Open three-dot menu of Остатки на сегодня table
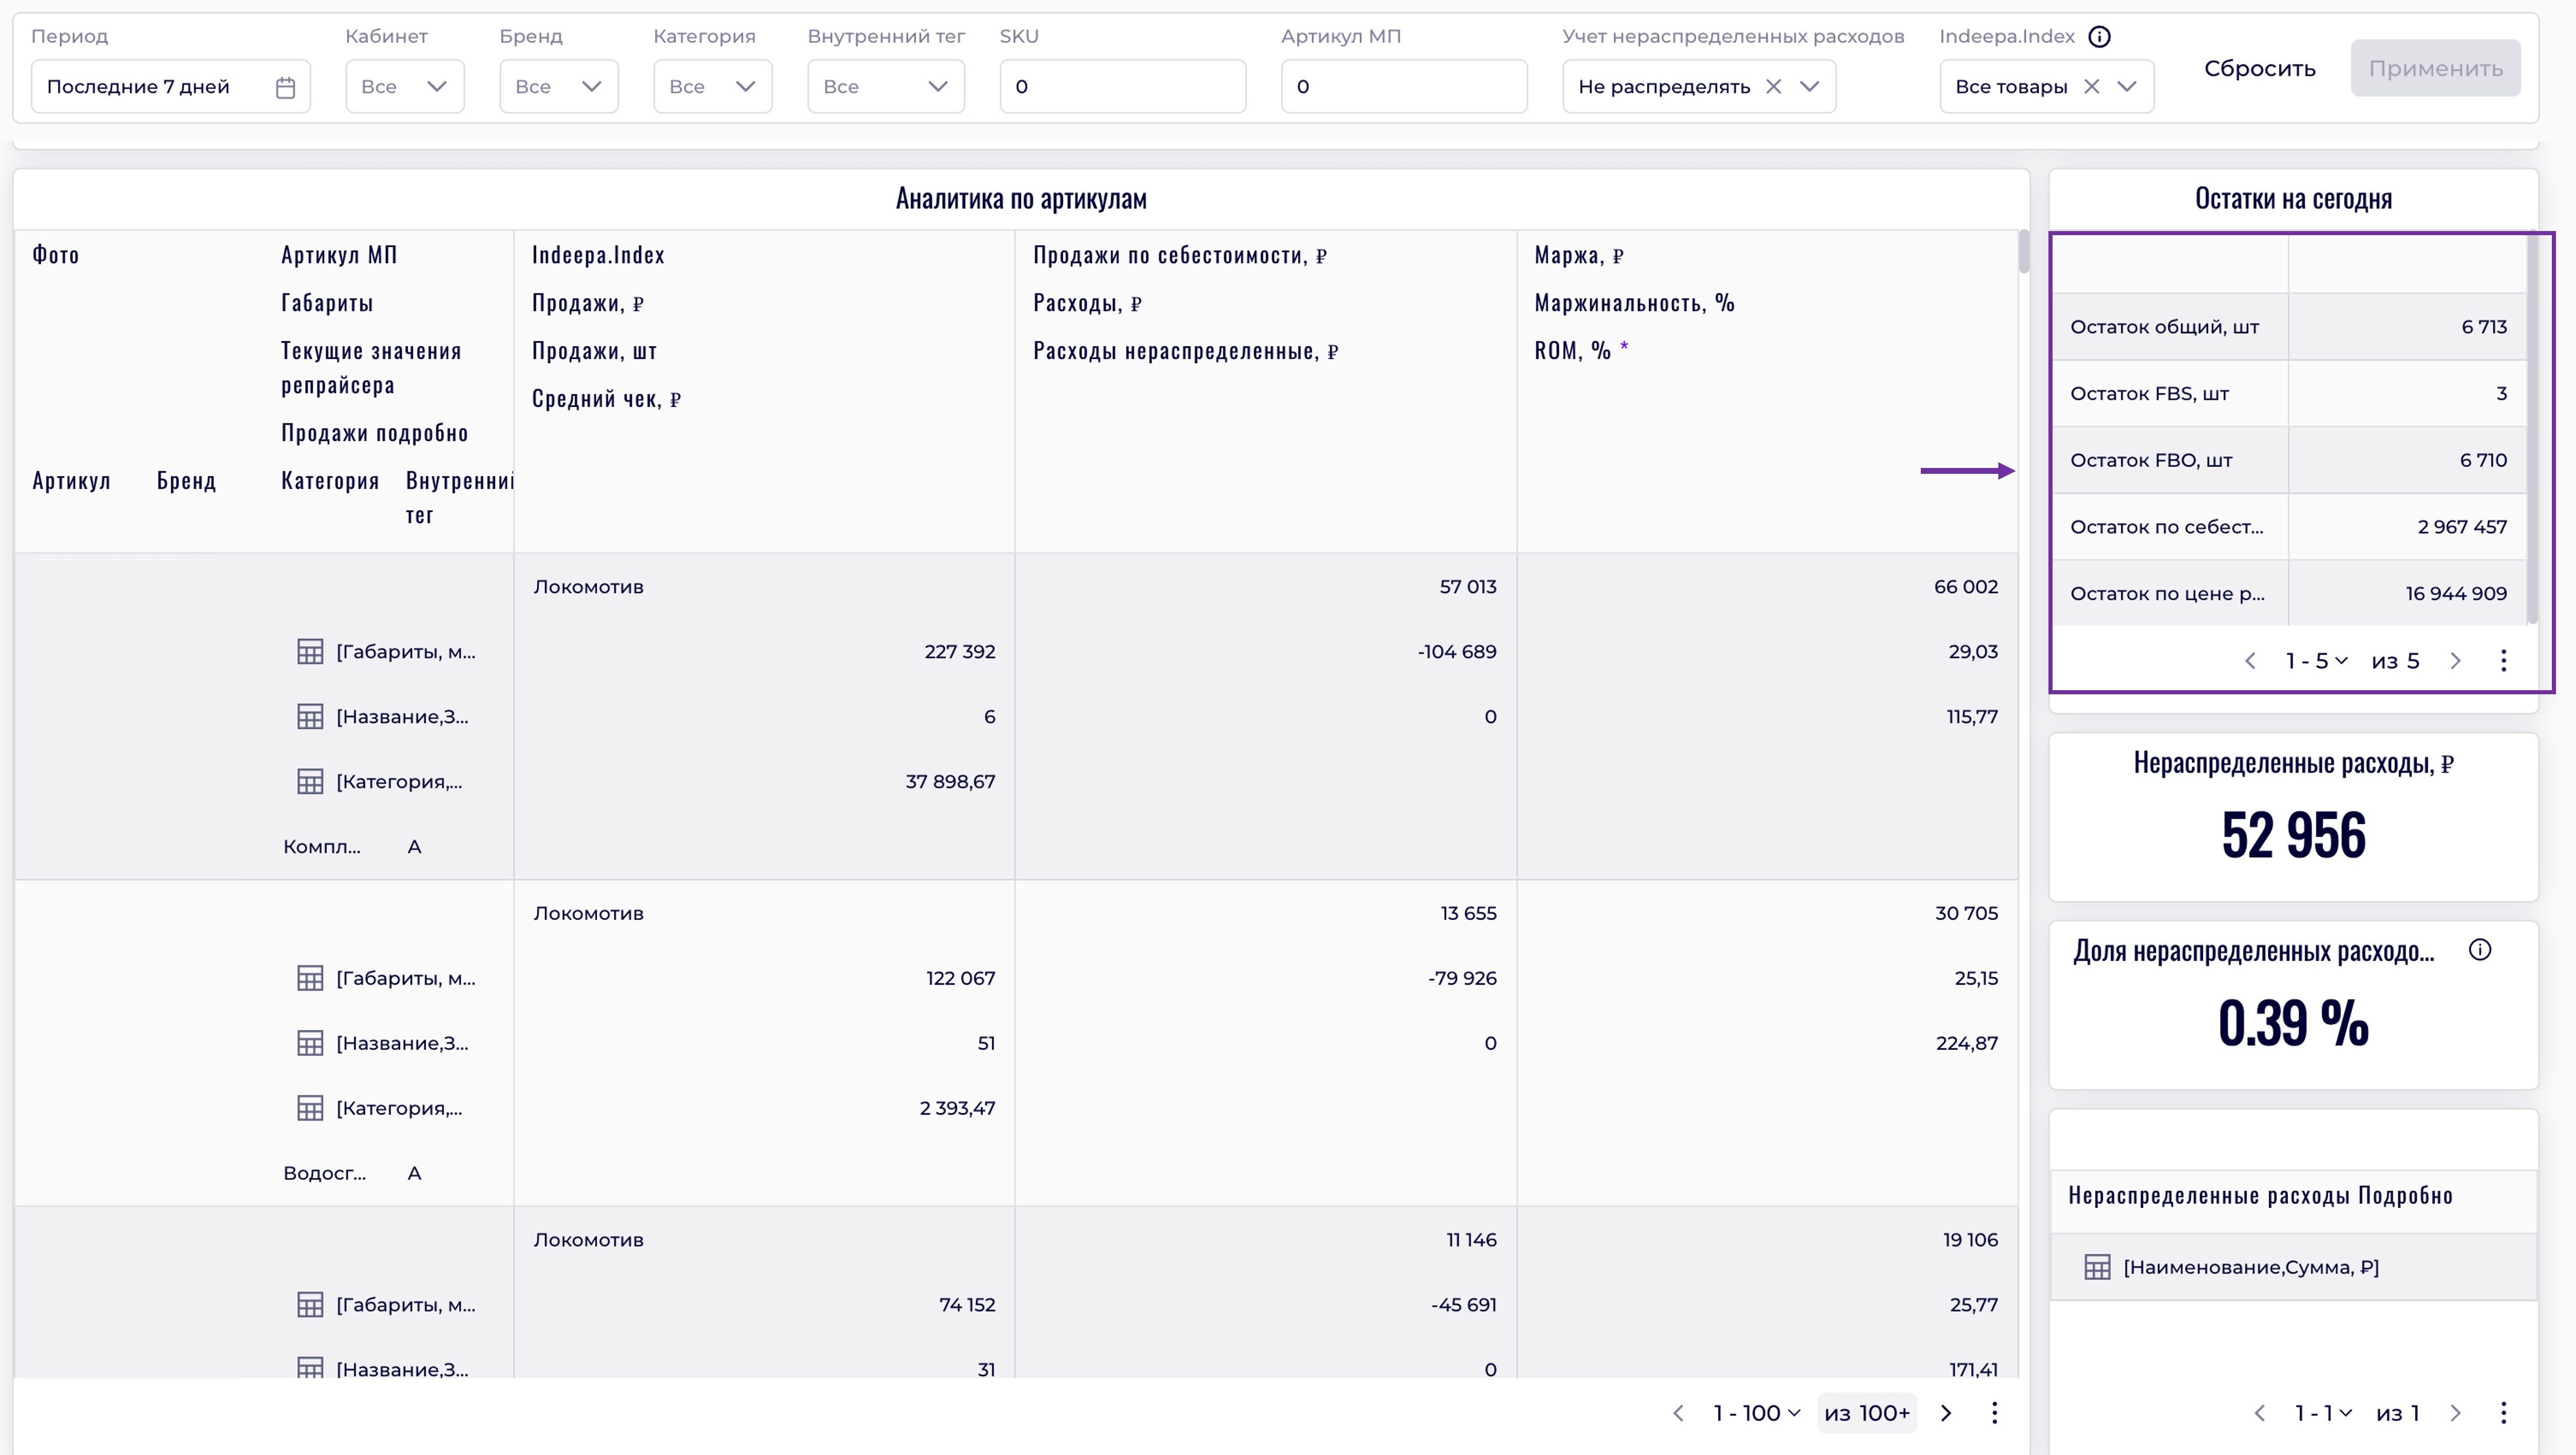 (x=2503, y=661)
